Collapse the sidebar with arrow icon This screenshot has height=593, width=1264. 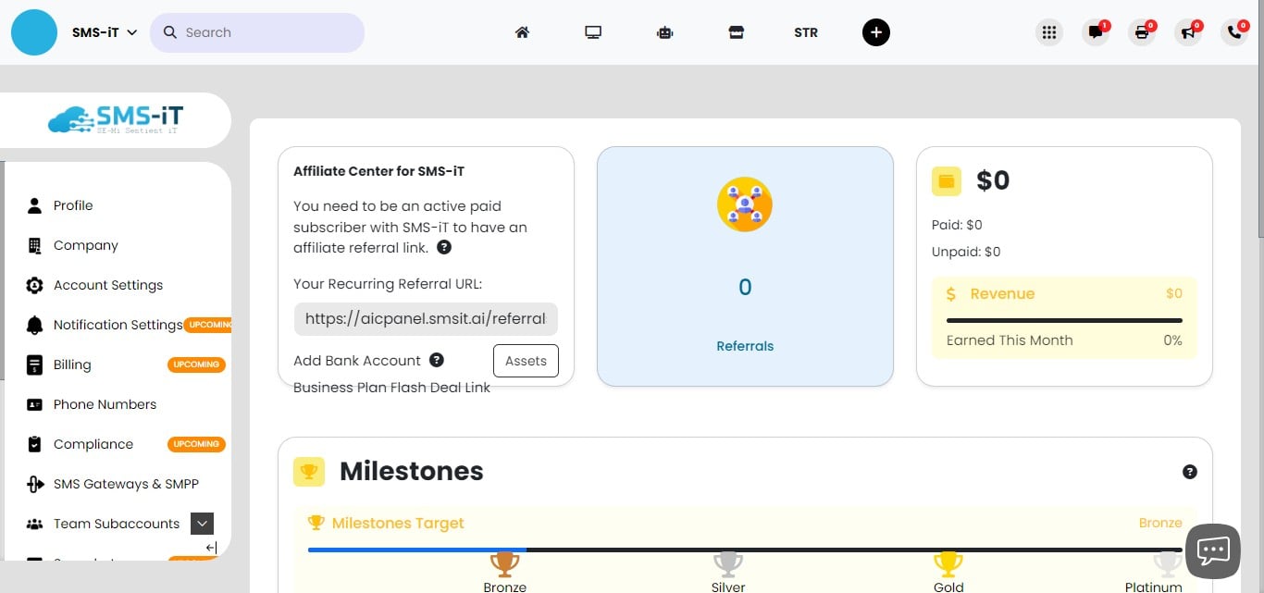click(211, 548)
